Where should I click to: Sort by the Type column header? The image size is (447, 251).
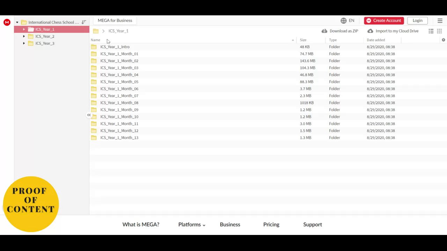coord(333,40)
